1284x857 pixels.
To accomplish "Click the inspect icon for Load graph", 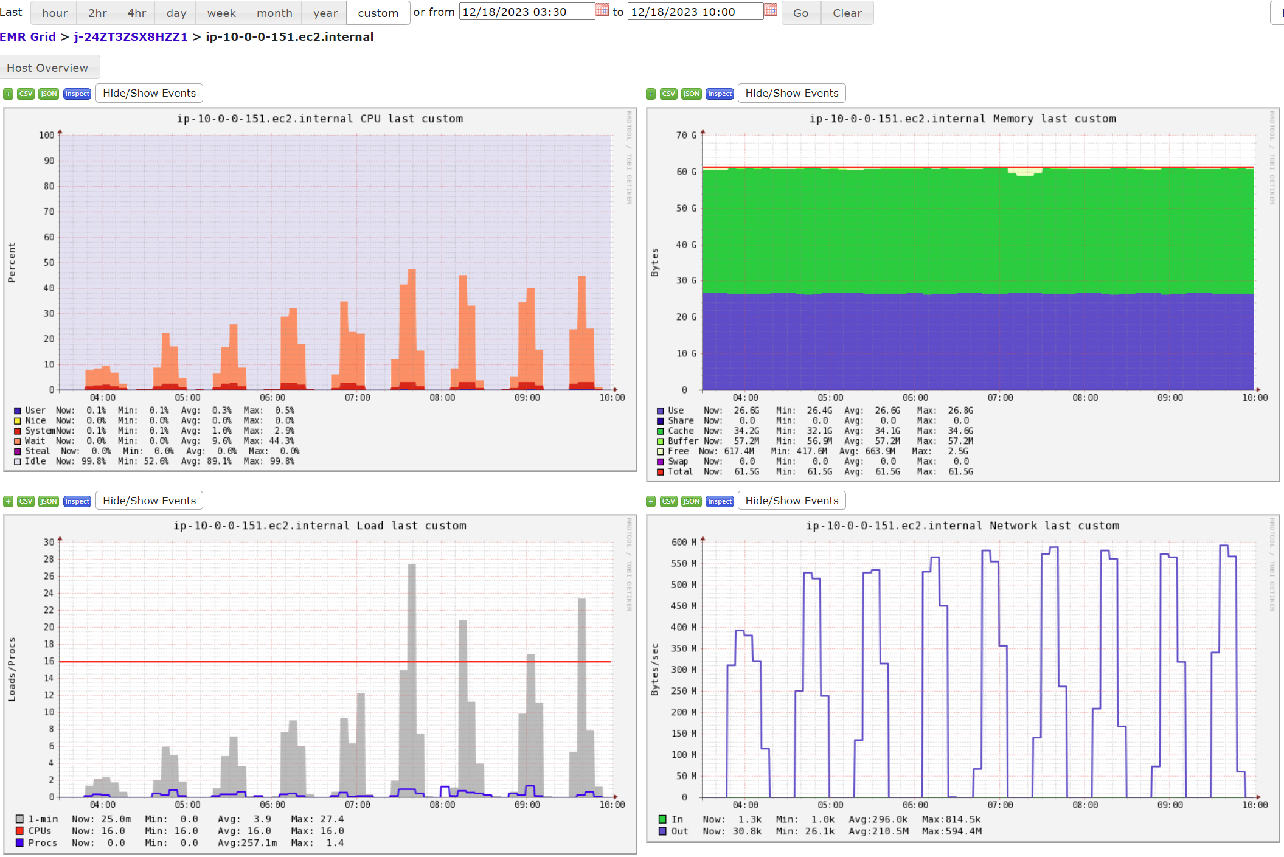I will point(77,501).
